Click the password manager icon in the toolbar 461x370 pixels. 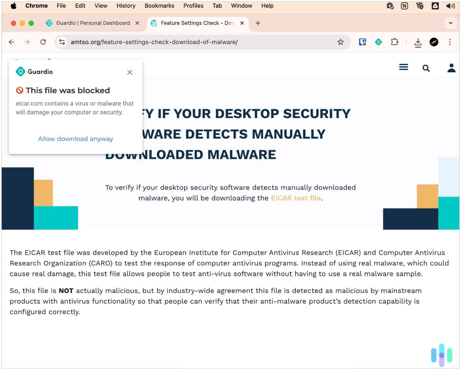pyautogui.click(x=362, y=42)
